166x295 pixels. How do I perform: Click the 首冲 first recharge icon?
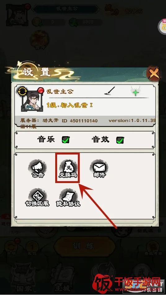point(40,40)
